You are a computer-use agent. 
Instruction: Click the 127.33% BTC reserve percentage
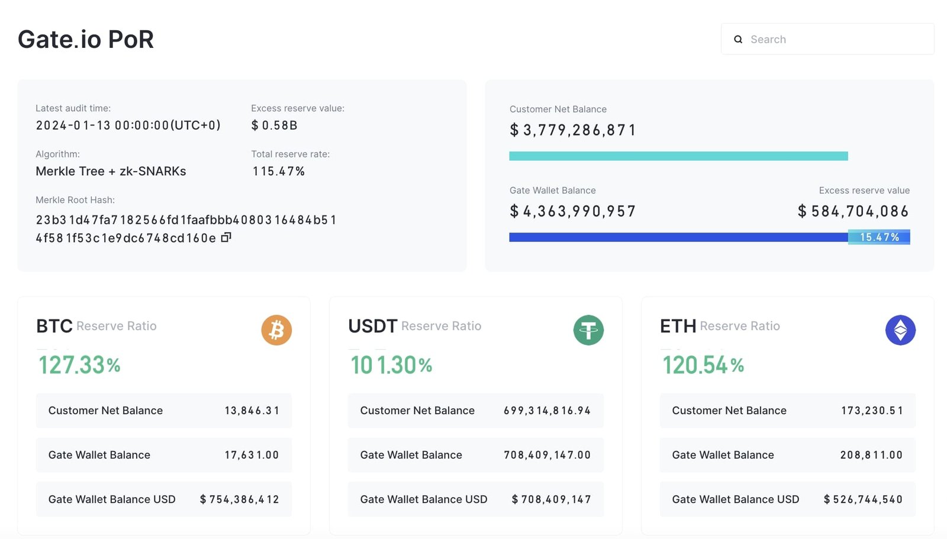point(79,365)
